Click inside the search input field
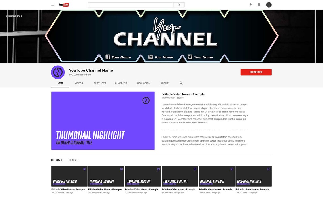 [x=130, y=5]
